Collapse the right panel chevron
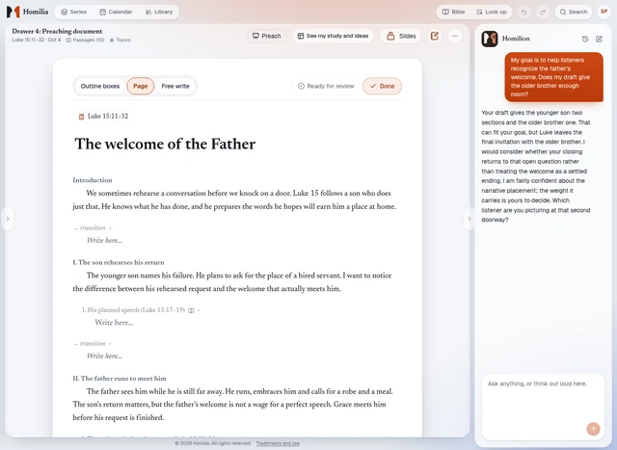 [x=469, y=219]
